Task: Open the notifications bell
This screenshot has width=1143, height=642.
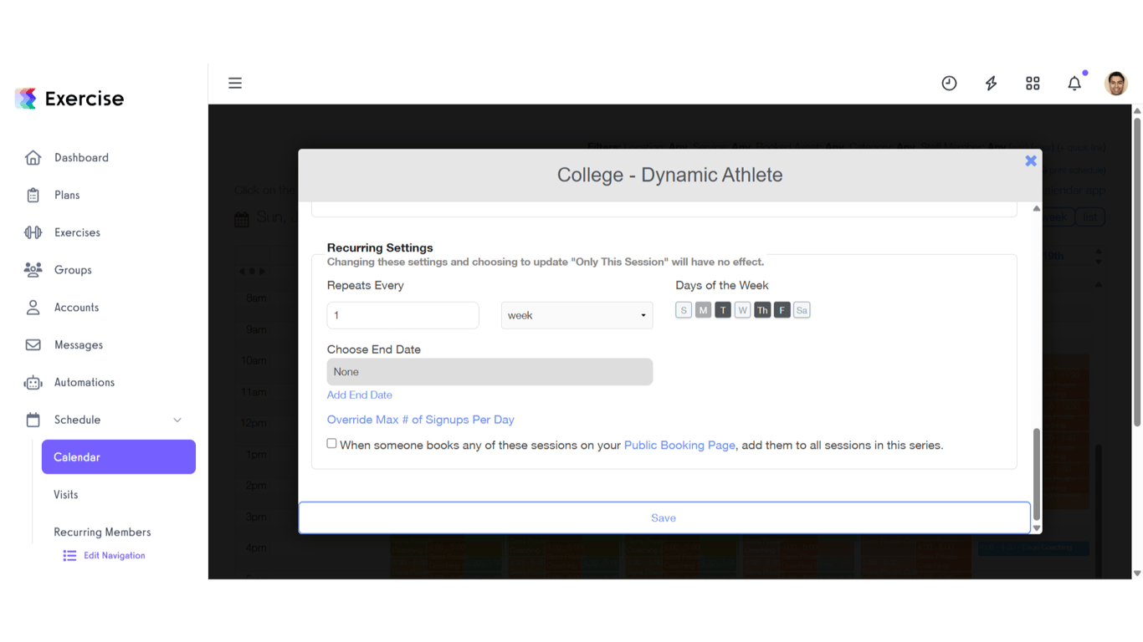Action: click(x=1074, y=83)
